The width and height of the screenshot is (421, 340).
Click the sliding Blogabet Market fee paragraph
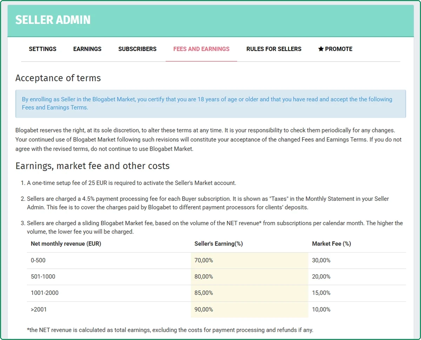tap(215, 227)
